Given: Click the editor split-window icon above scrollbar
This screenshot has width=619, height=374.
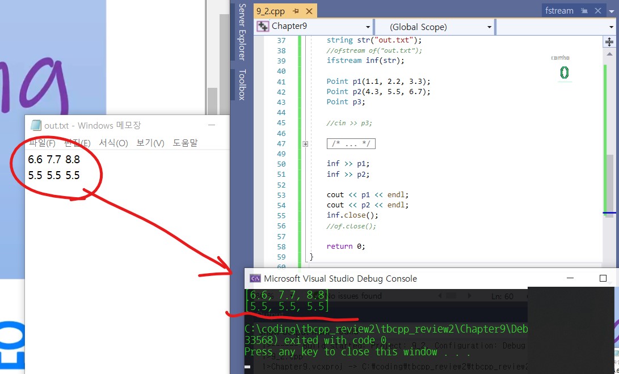Looking at the screenshot, I should [609, 42].
